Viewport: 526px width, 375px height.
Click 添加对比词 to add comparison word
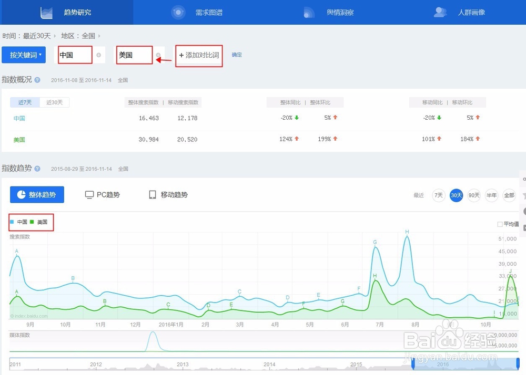(199, 56)
